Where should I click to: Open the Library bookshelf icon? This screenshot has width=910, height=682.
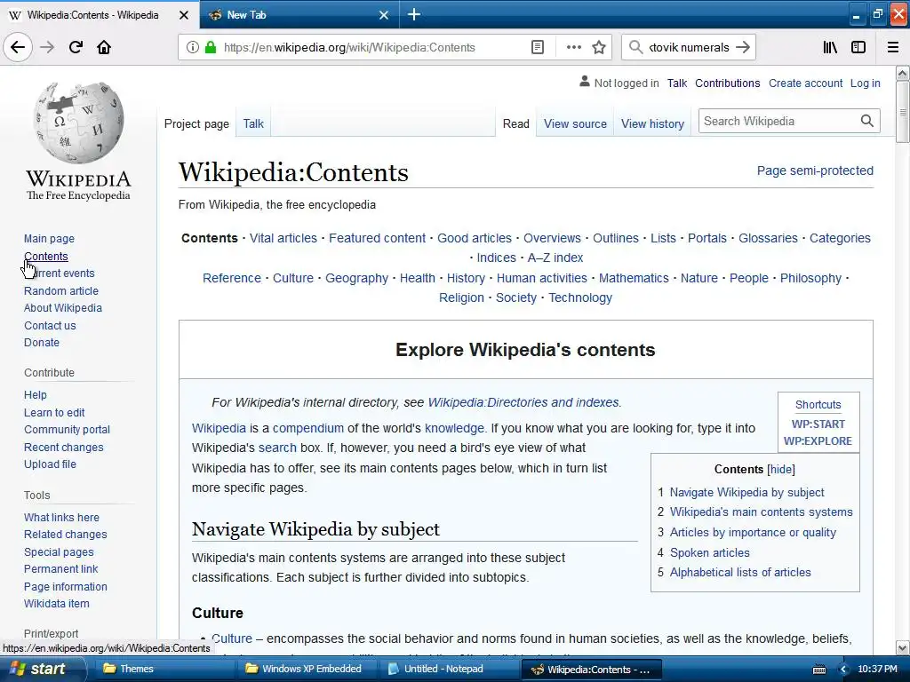pos(830,47)
